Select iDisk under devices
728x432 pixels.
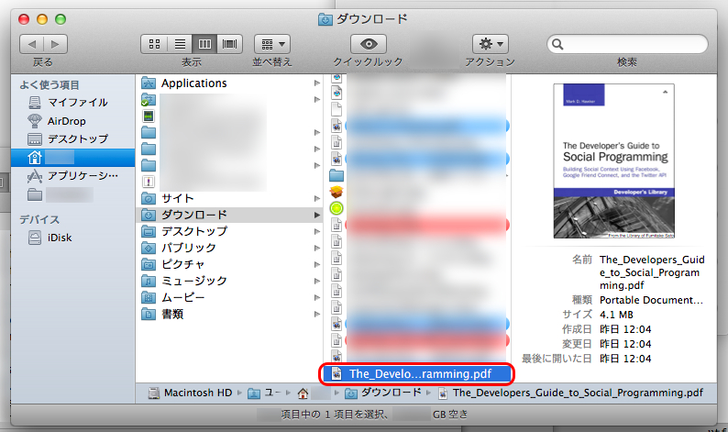pos(61,237)
